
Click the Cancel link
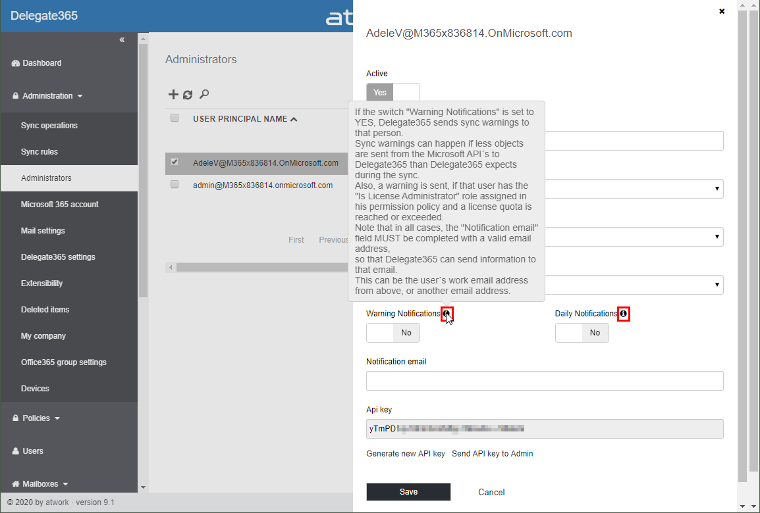coord(491,492)
